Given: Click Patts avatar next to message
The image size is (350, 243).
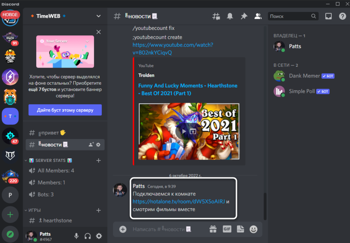Looking at the screenshot, I should point(120,190).
